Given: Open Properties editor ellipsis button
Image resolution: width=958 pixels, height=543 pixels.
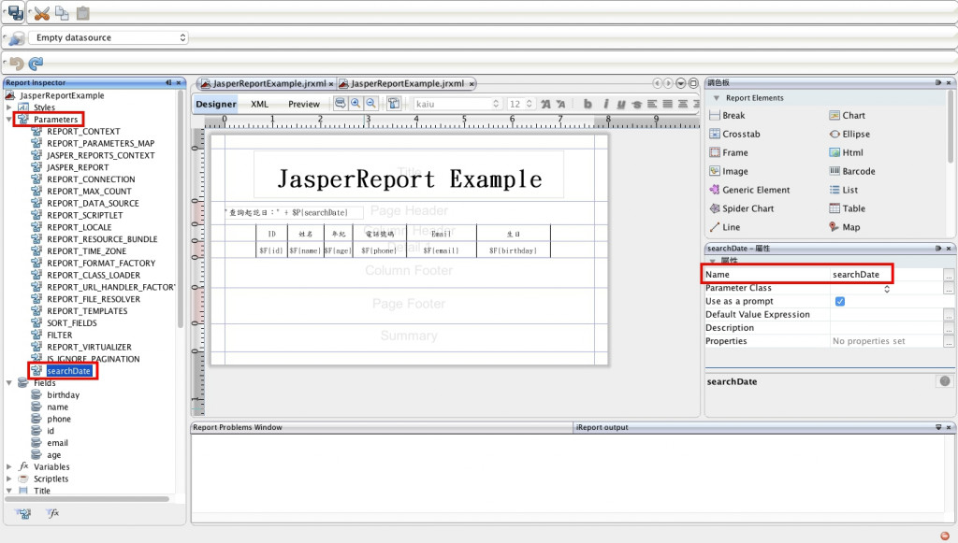Looking at the screenshot, I should click(949, 342).
